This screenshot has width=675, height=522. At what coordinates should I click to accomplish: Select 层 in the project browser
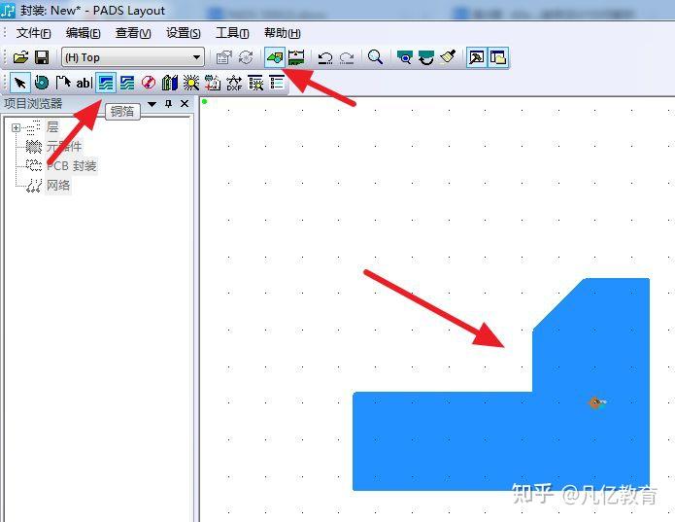[52, 127]
